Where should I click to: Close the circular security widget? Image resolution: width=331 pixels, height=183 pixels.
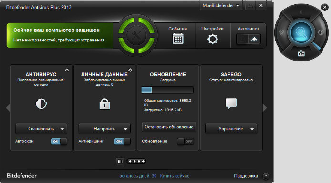click(x=325, y=7)
